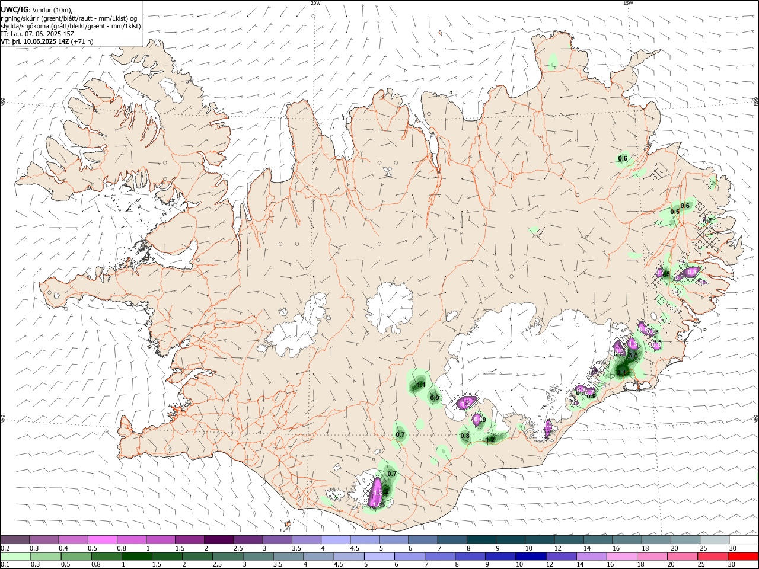The height and width of the screenshot is (569, 759).
Task: Select the dark purple 2 swatch in the snow legend
Action: pyautogui.click(x=219, y=539)
